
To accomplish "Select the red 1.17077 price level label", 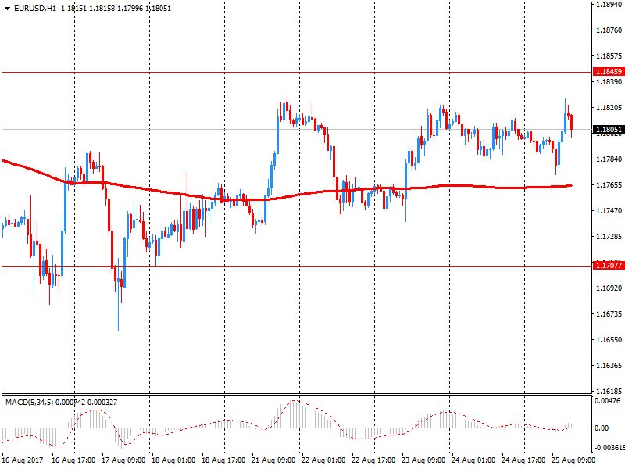I will pyautogui.click(x=609, y=265).
